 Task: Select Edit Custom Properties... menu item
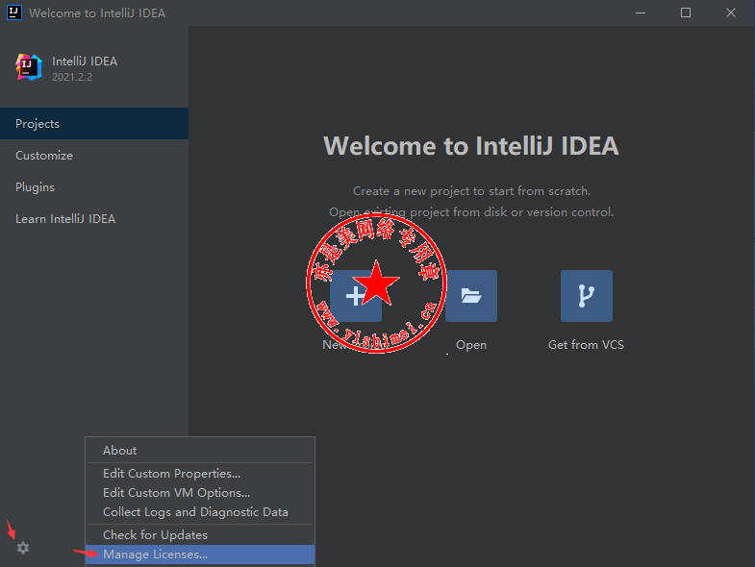[x=200, y=474]
